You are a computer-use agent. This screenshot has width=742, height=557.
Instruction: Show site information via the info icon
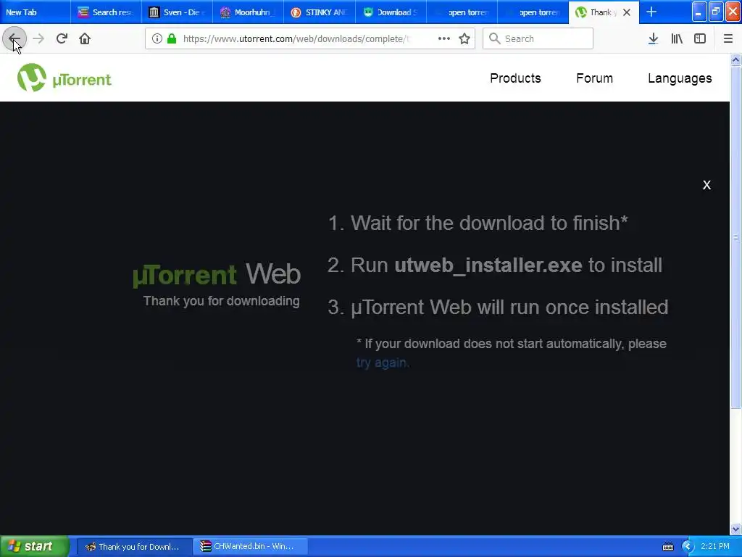pos(157,38)
